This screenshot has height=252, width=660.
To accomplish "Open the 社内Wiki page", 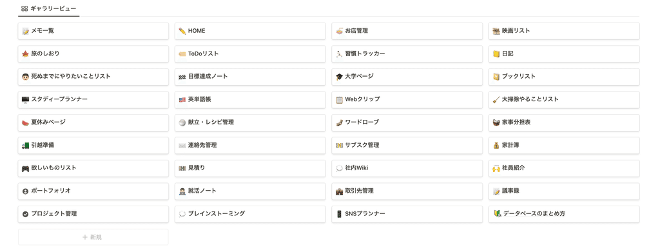I will pyautogui.click(x=407, y=168).
